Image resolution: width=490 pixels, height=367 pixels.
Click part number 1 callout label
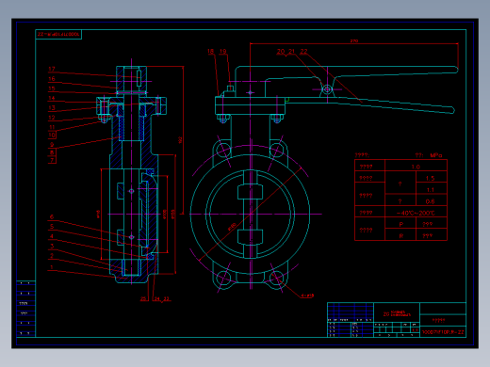[x=52, y=267]
